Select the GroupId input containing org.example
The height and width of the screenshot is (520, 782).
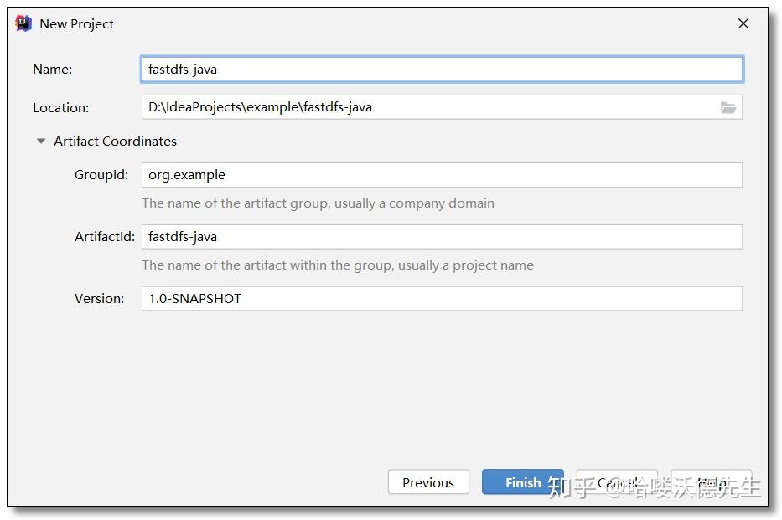pos(442,175)
